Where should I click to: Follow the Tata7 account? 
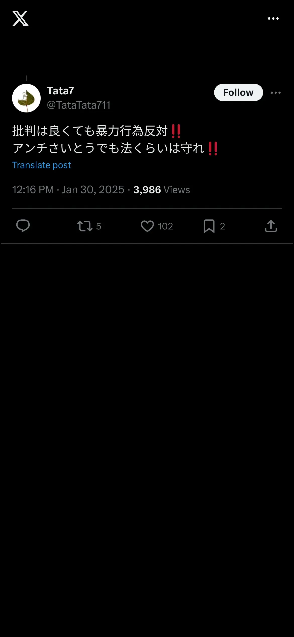(x=238, y=93)
